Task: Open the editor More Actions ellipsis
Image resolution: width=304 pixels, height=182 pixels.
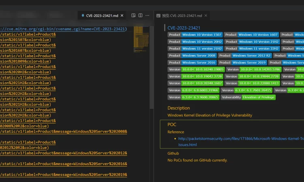Action: (x=148, y=15)
